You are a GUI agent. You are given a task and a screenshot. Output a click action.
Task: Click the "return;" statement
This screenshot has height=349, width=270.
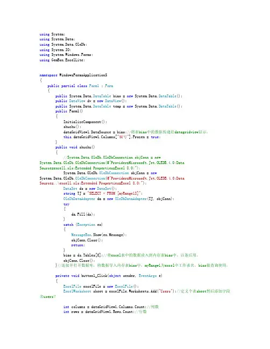pyautogui.click(x=78, y=245)
